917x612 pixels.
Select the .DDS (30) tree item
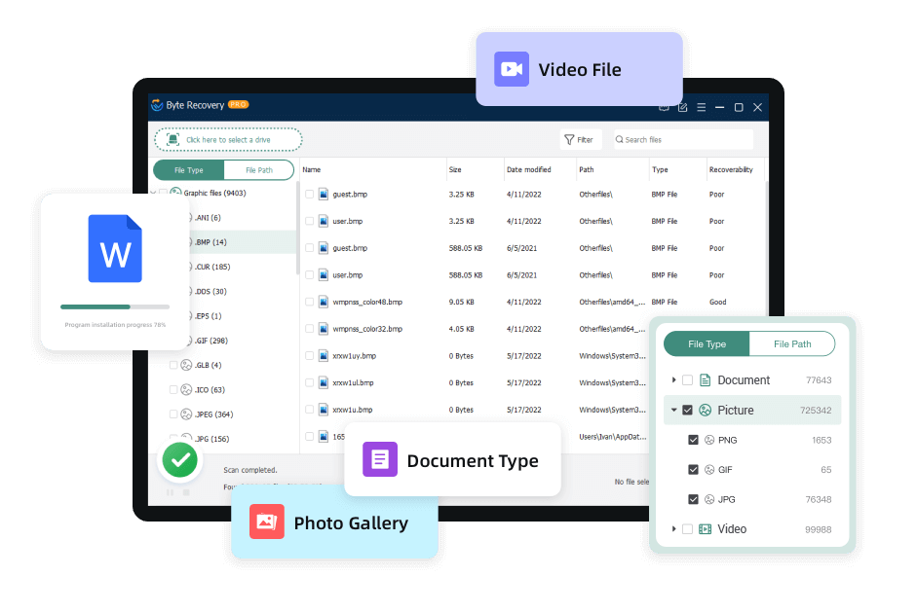[210, 291]
